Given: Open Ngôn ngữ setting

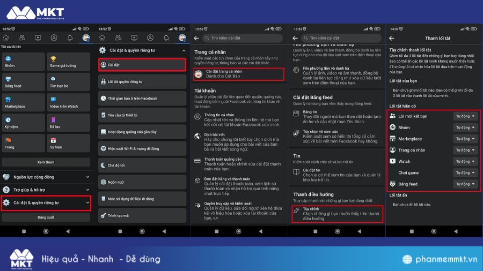Looking at the screenshot, I should point(142,182).
